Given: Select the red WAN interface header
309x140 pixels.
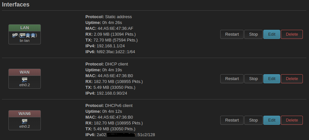Looking at the screenshot, I should click(25, 72).
